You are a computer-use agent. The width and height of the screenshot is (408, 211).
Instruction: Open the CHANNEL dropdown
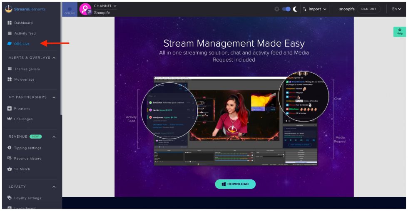(x=105, y=6)
